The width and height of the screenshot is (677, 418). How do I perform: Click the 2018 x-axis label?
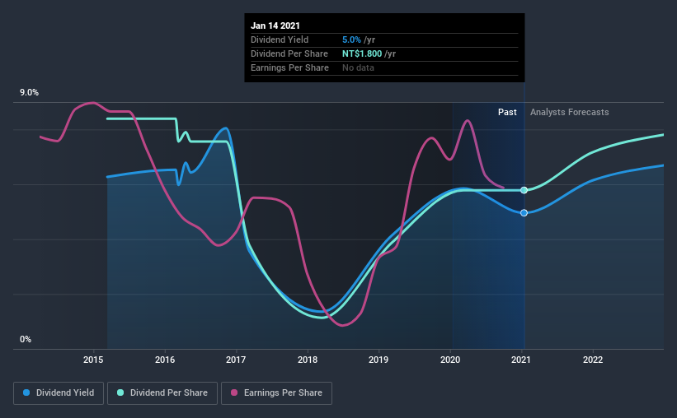click(x=308, y=360)
